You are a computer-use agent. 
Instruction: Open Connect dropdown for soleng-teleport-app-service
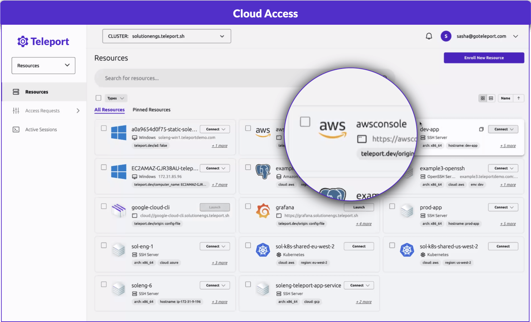359,285
